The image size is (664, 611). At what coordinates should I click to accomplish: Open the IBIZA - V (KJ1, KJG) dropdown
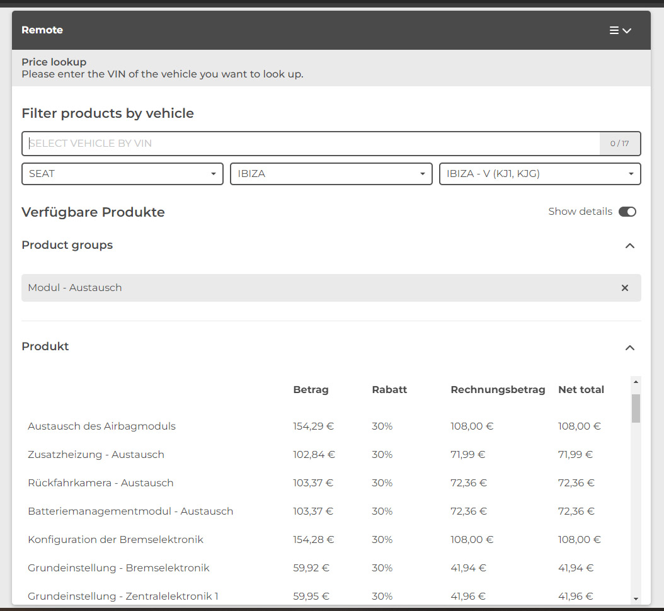point(539,174)
